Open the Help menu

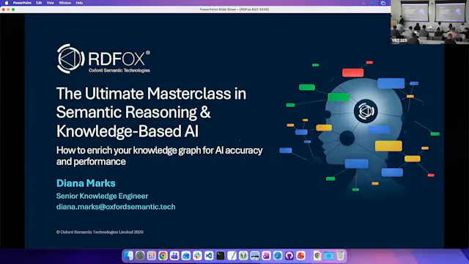pyautogui.click(x=79, y=3)
